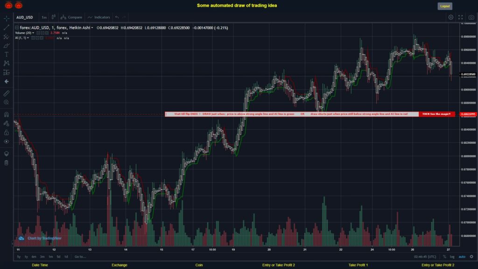478x269 pixels.
Task: Click the -0.00147000 (-0.21%) change value
Action: tap(210, 28)
